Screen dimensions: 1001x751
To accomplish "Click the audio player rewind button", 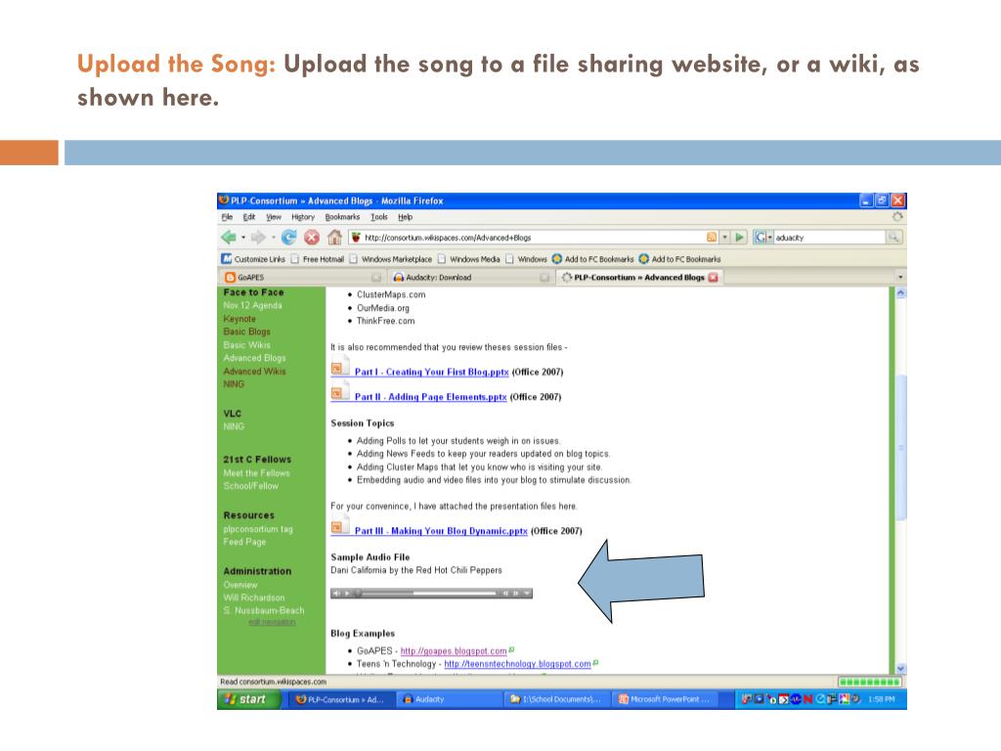I will 505,594.
